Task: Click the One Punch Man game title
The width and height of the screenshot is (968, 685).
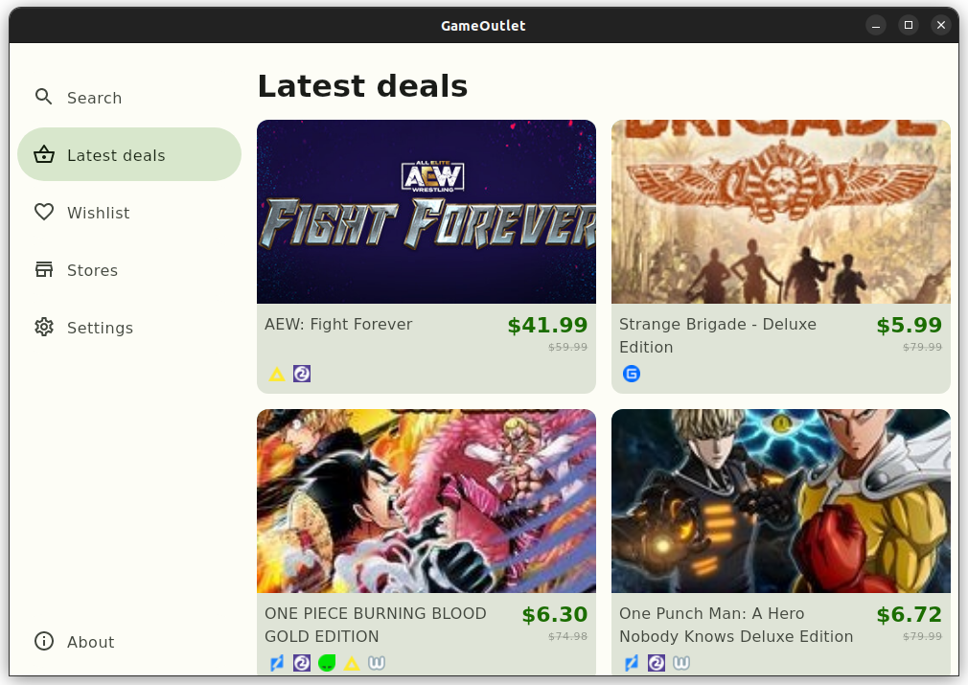Action: tap(736, 625)
